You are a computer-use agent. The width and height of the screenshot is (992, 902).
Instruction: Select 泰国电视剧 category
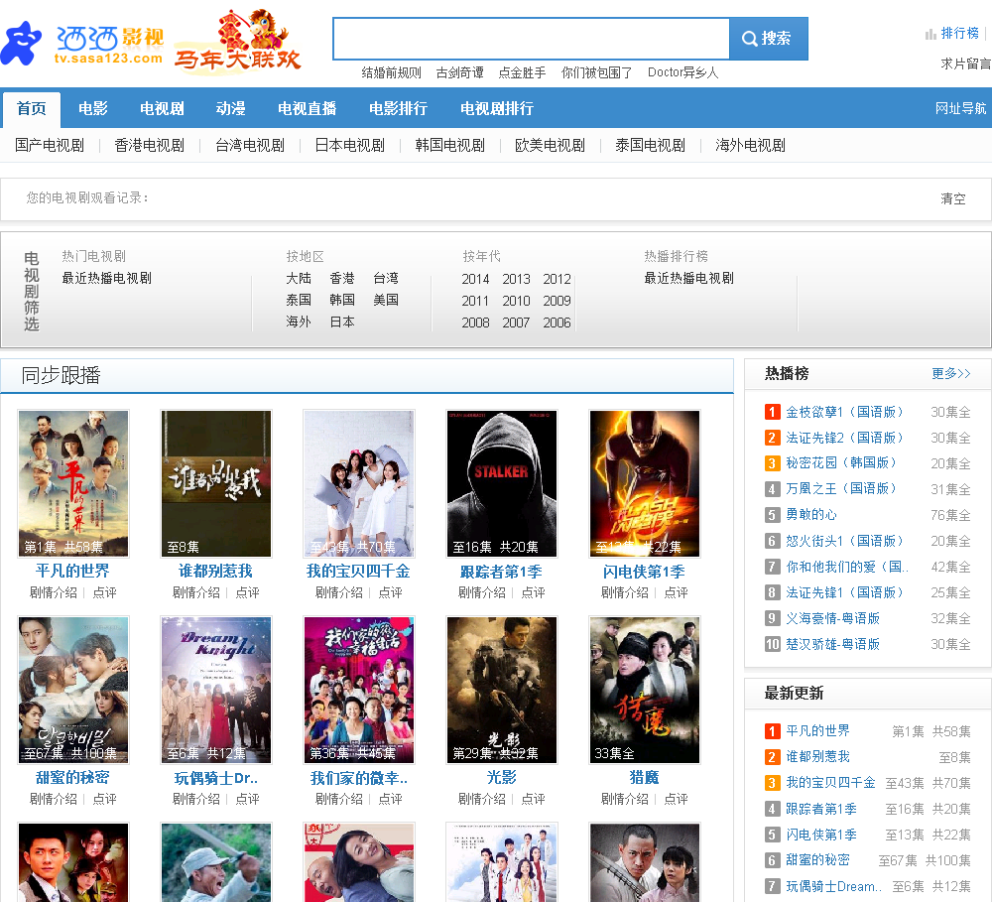coord(650,146)
